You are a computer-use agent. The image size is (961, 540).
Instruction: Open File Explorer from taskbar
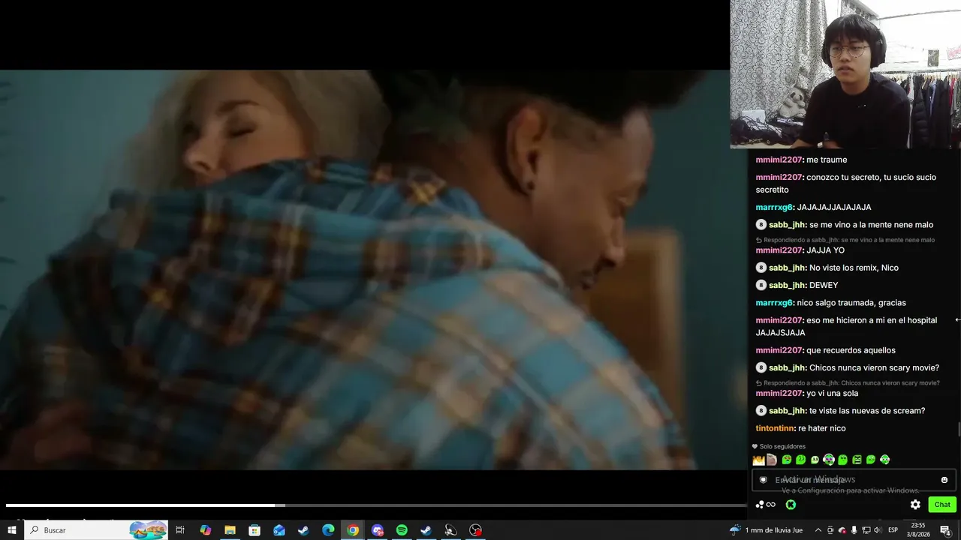(230, 530)
